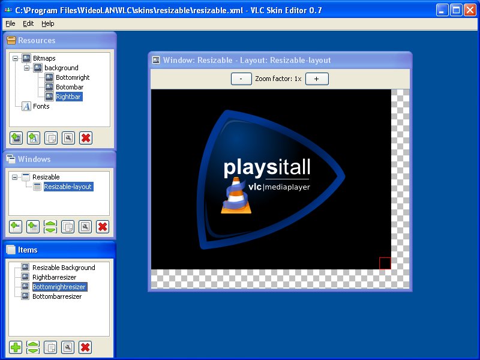Add a new layout in Windows panel
480x360 pixels.
point(33,227)
